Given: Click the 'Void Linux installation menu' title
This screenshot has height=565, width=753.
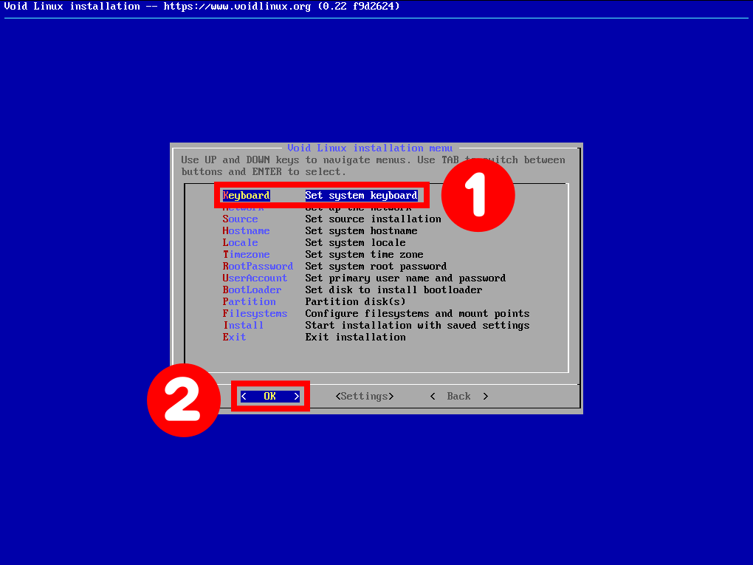Looking at the screenshot, I should click(370, 148).
